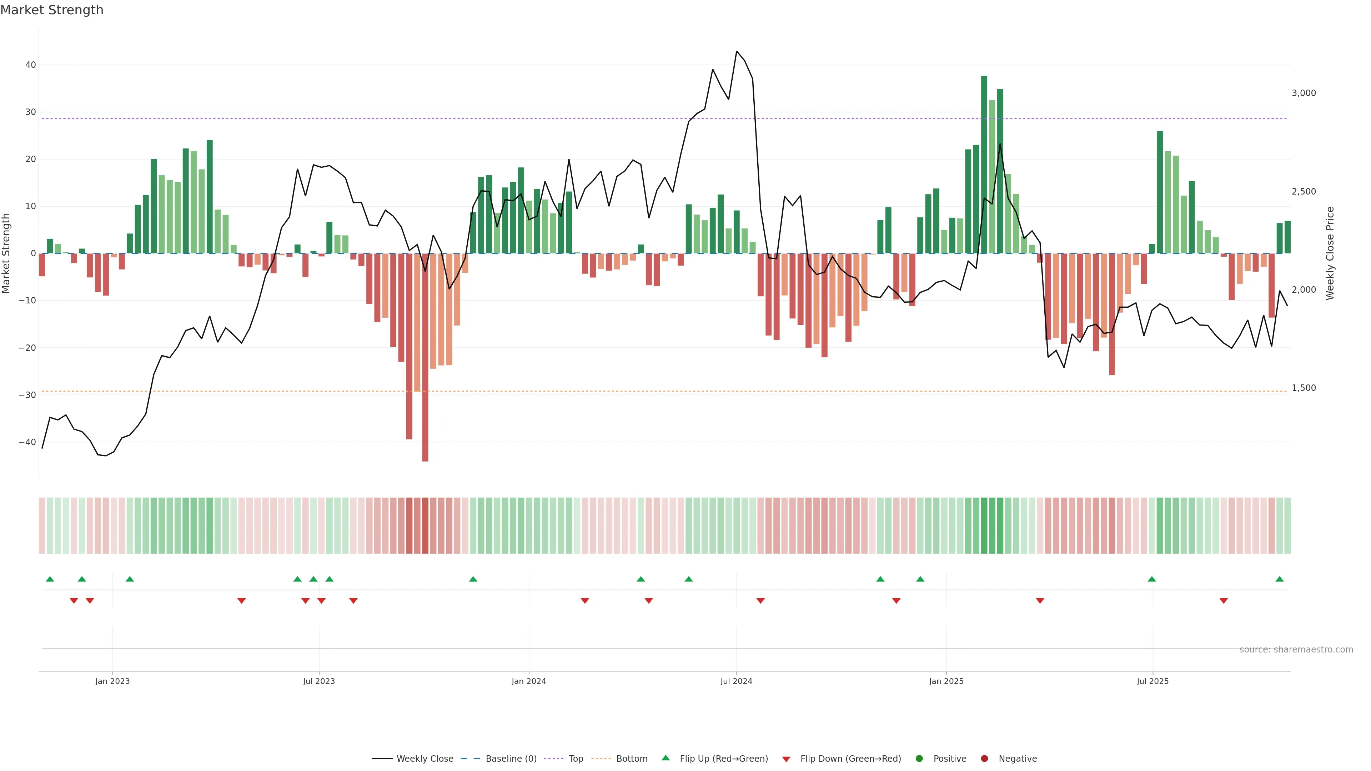Screen dimensions: 1371x771
Task: Click the dark red Negative circle in legend
Action: point(984,759)
